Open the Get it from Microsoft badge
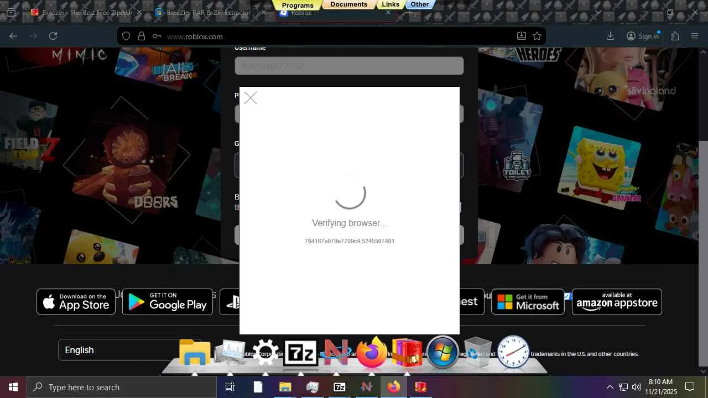The width and height of the screenshot is (708, 398). pyautogui.click(x=528, y=302)
